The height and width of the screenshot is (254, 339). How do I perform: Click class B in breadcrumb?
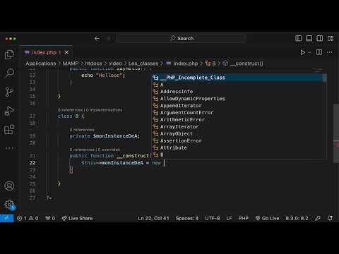click(x=210, y=64)
